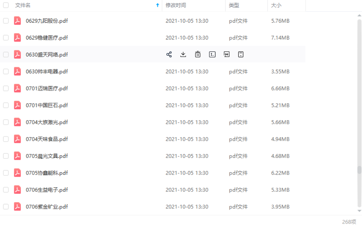The image size is (362, 228).
Task: Click the 7.14MB size value
Action: pos(280,37)
